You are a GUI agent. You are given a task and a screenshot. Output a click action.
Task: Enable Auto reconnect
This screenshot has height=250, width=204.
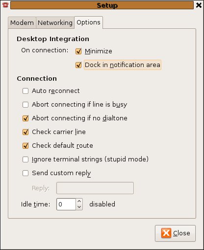point(25,91)
